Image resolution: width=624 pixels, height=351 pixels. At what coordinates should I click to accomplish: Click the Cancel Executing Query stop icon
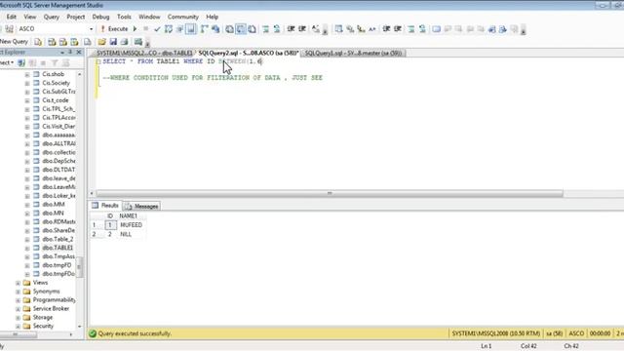145,28
